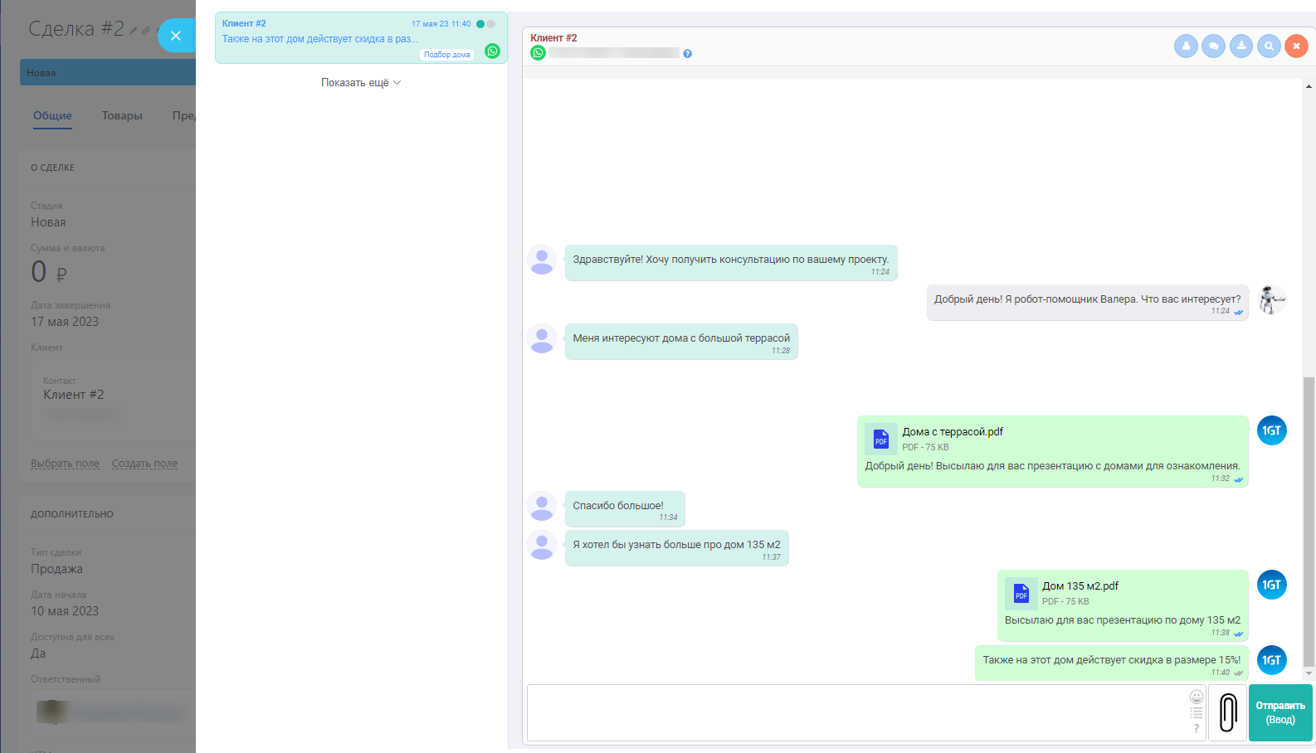
Task: Expand the Показать ещё list
Action: coord(361,83)
